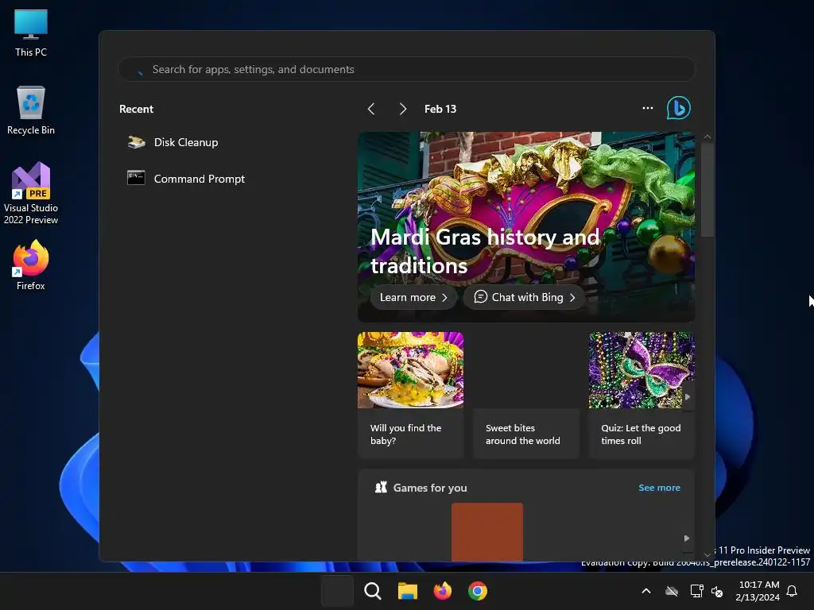814x610 pixels.
Task: Click the Feb 13 date label
Action: tap(440, 109)
